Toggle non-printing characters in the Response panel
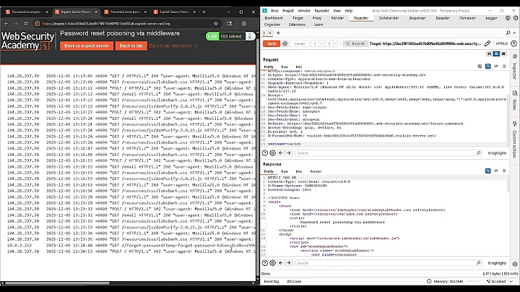Image resolution: width=520 pixels, height=292 pixels. (x=496, y=171)
